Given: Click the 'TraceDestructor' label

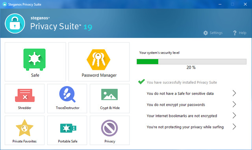Looking at the screenshot, I should tap(68, 108).
